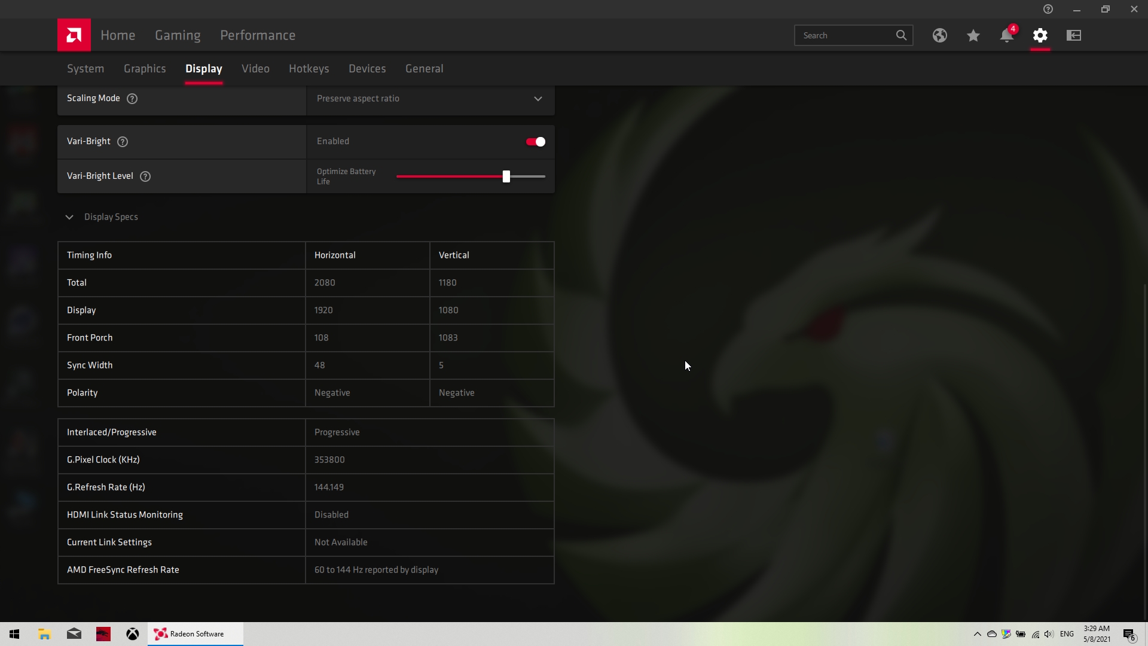This screenshot has width=1148, height=646.
Task: Toggle the sidebar panel icon
Action: pyautogui.click(x=1074, y=35)
